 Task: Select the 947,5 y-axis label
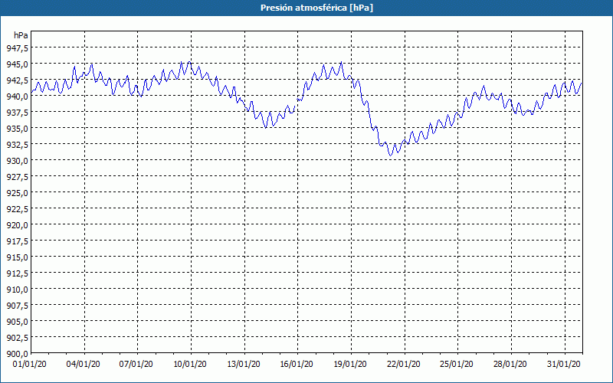(17, 48)
